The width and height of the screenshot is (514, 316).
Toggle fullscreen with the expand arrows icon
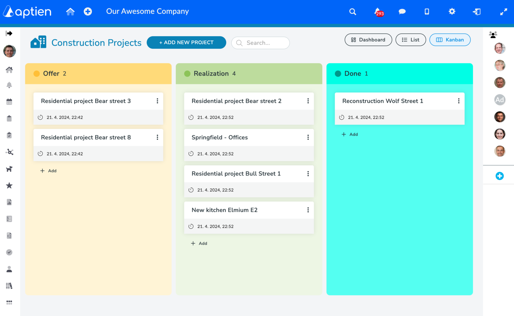click(503, 12)
